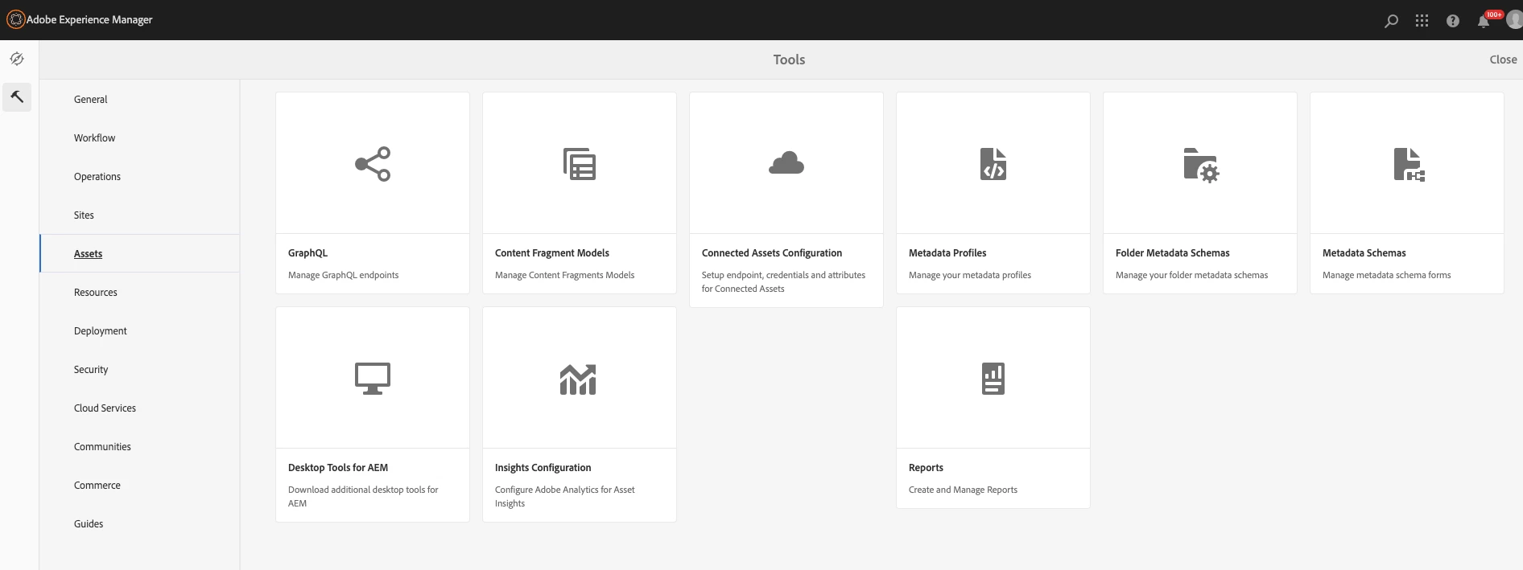Click the Reports document-bars icon
Image resolution: width=1523 pixels, height=570 pixels.
[x=993, y=379]
